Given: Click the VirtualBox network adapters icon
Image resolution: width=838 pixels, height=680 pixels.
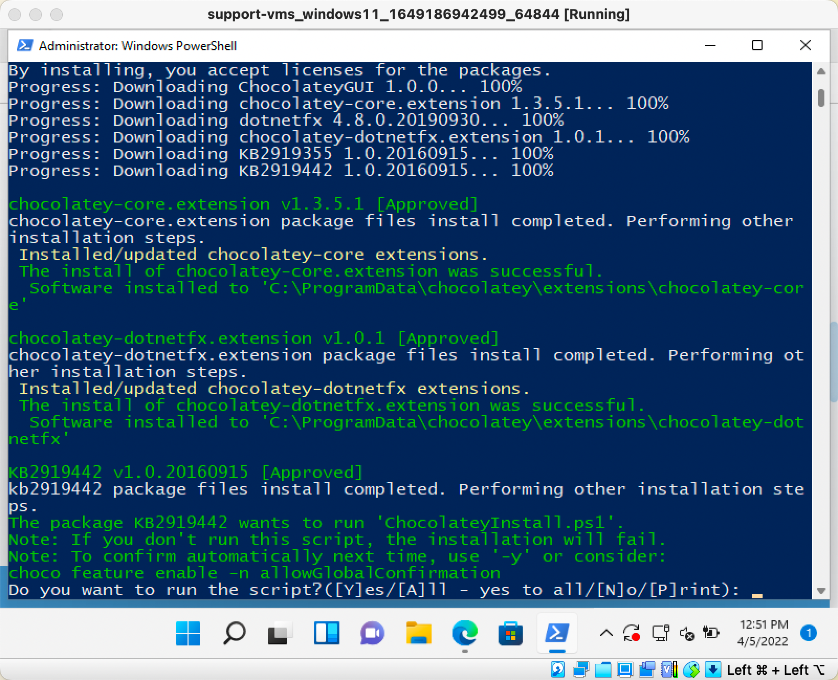Looking at the screenshot, I should (x=581, y=670).
